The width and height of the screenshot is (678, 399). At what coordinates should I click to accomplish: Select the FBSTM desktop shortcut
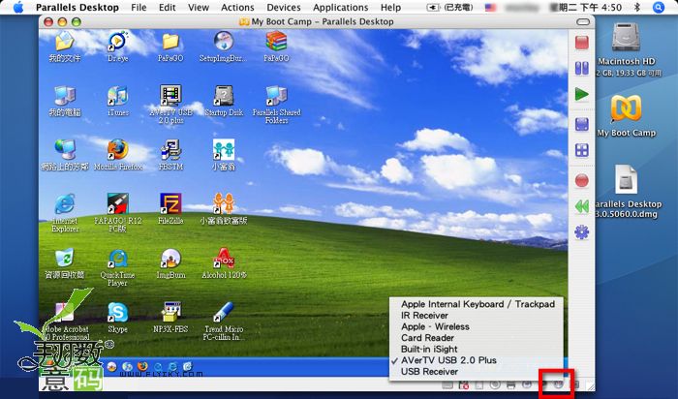[x=170, y=156]
